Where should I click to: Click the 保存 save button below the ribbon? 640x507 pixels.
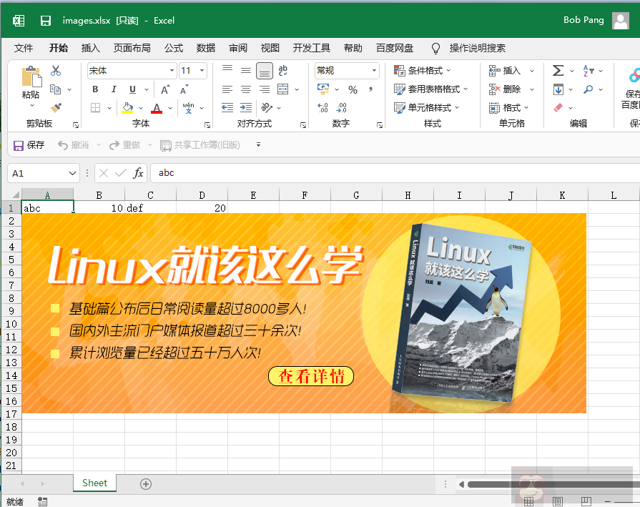click(29, 144)
